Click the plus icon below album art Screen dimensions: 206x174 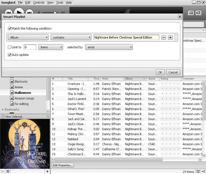tap(48, 171)
